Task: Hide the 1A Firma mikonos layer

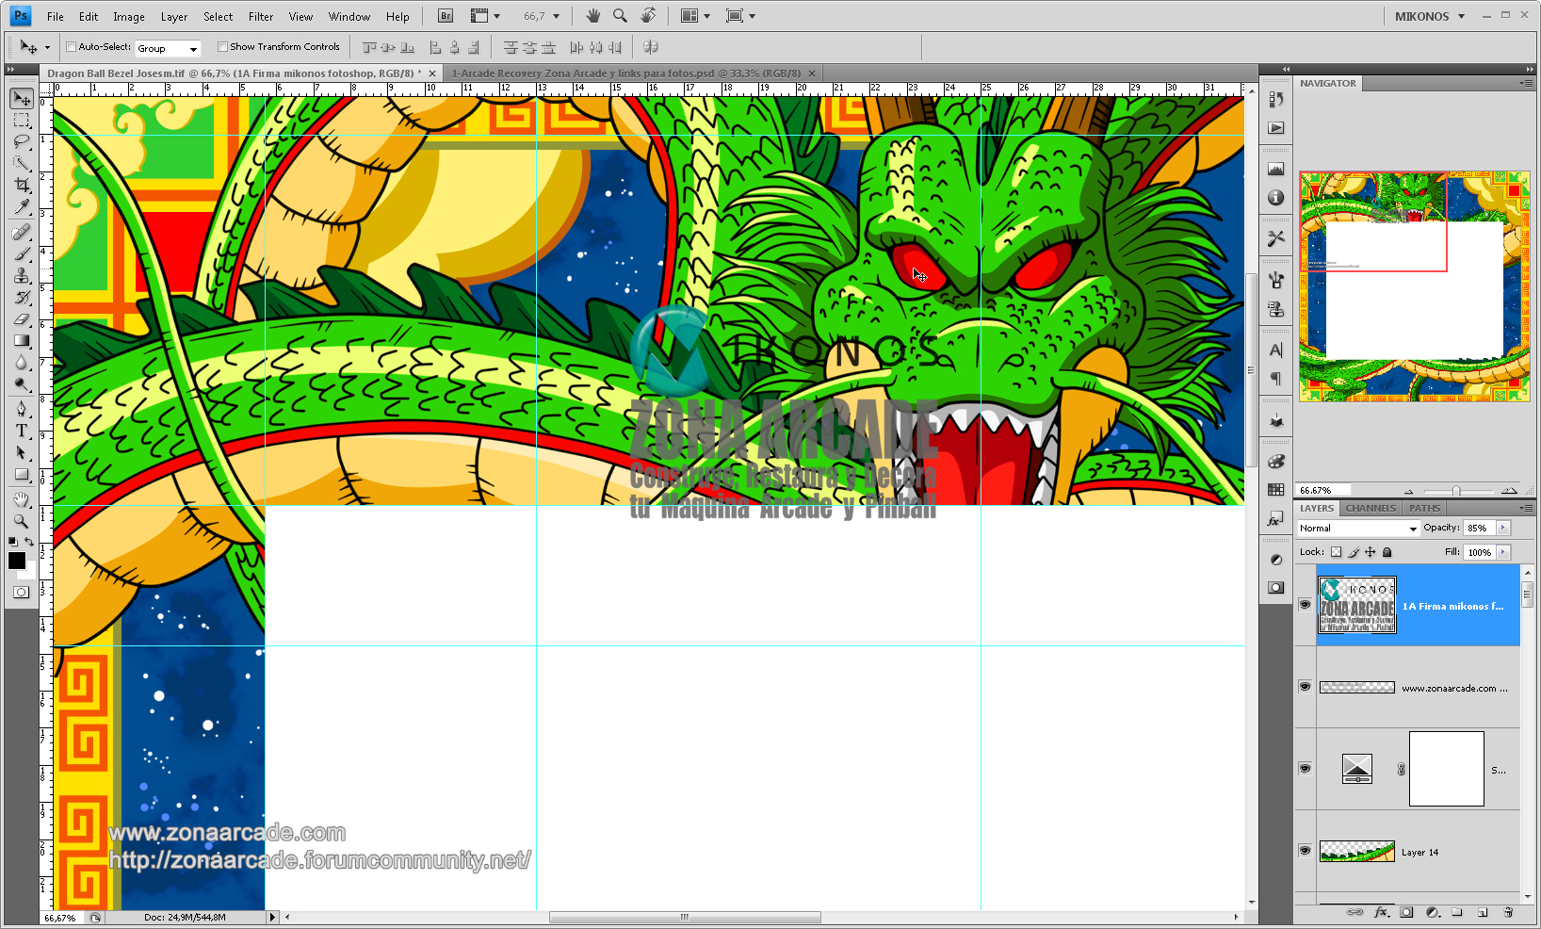Action: coord(1305,605)
